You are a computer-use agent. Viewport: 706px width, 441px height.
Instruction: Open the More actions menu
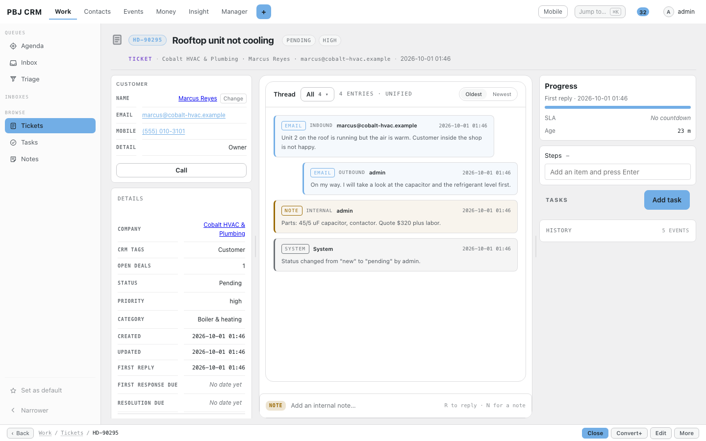pos(686,433)
